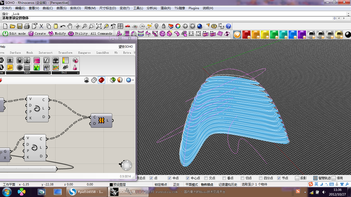Open the color wheel icon
351x197 pixels.
tap(178, 26)
